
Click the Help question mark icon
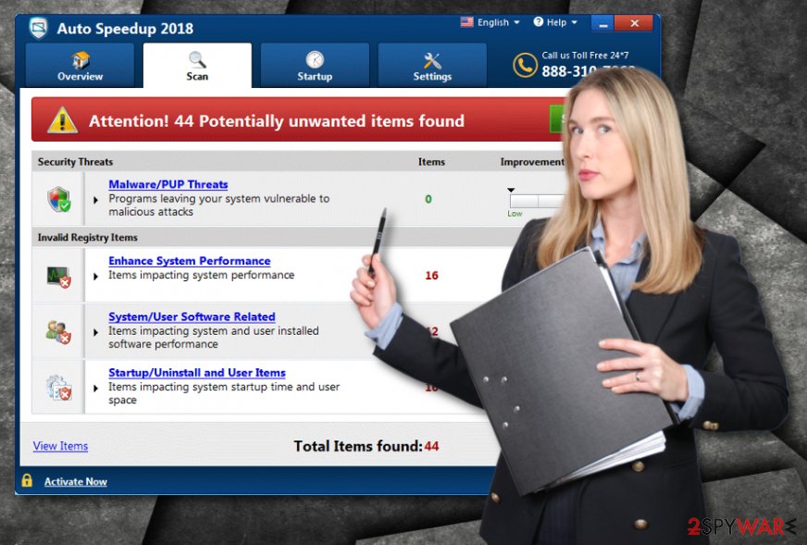point(539,21)
